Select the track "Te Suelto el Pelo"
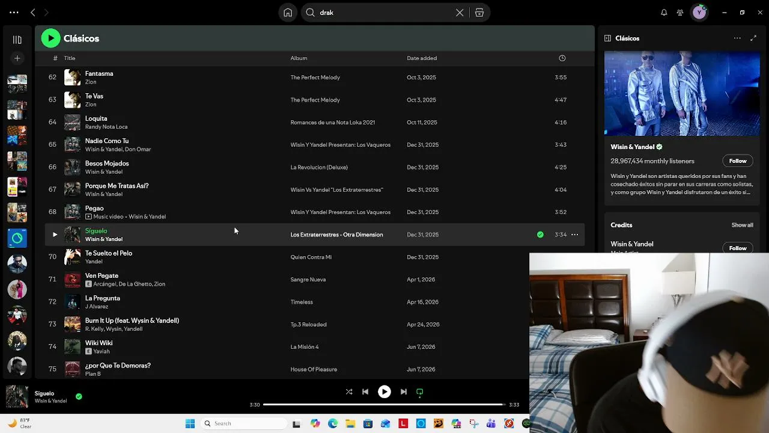 coord(109,253)
